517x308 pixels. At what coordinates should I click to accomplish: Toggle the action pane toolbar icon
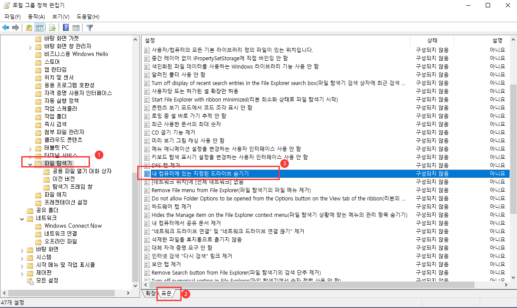pos(76,27)
